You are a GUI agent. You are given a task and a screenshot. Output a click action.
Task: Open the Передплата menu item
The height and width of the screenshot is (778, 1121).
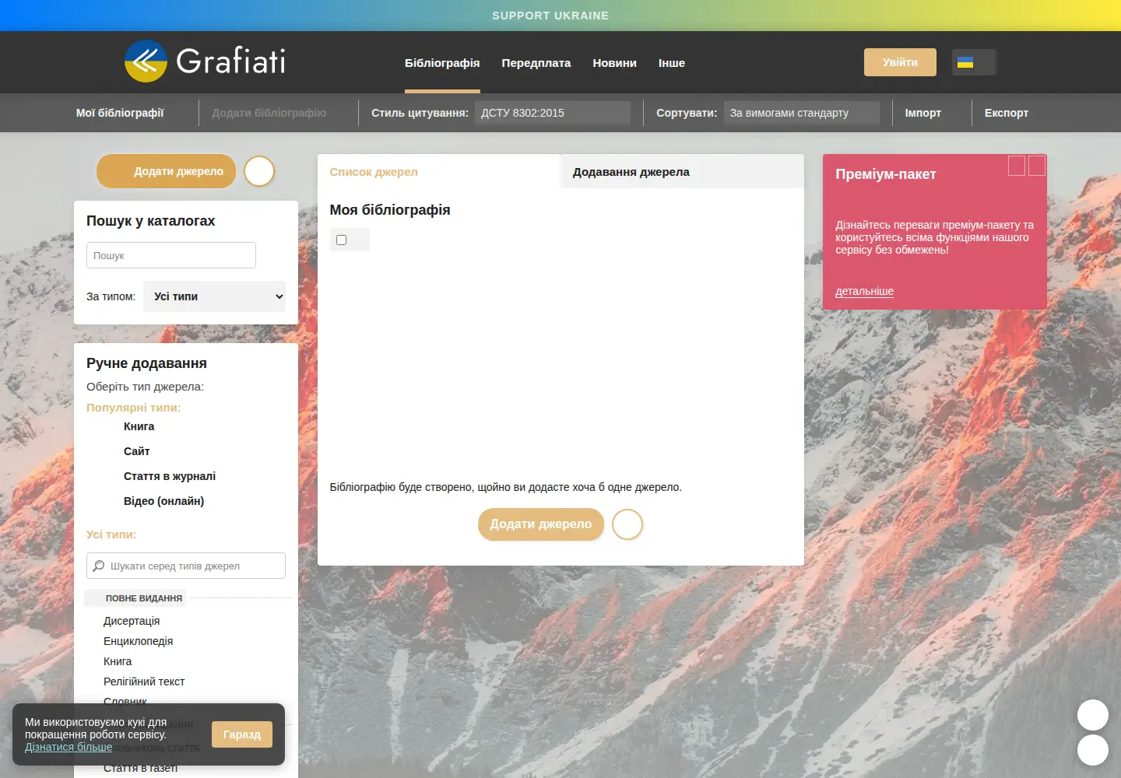[536, 63]
